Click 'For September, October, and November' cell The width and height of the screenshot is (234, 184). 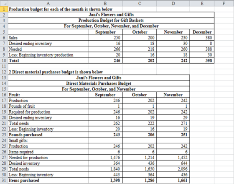[99, 89]
